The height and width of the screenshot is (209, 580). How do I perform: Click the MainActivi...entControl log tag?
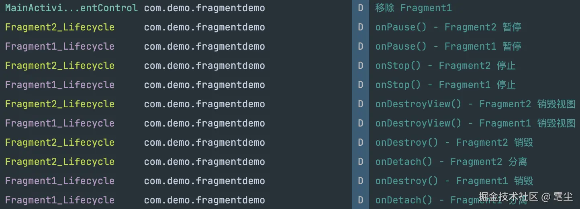coord(71,8)
